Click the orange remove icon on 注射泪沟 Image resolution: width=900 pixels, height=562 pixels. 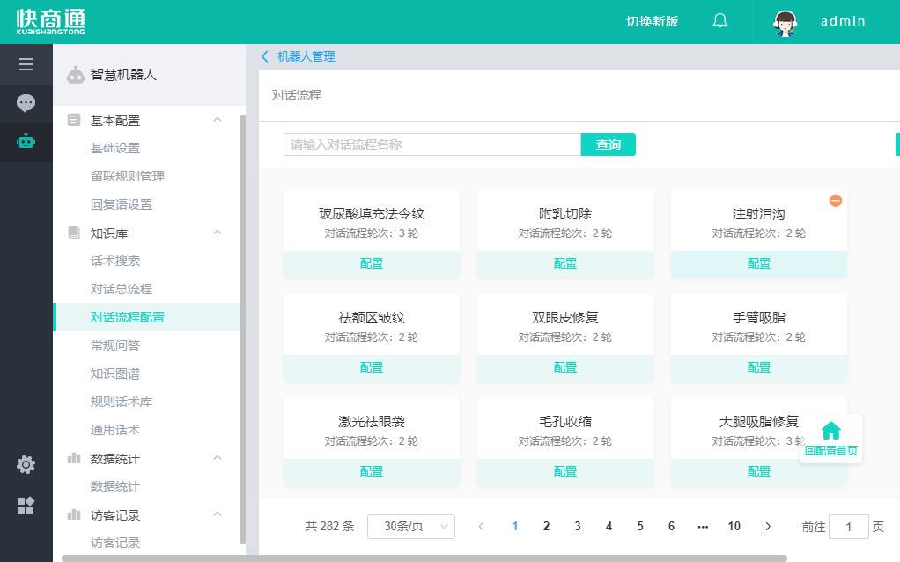836,201
